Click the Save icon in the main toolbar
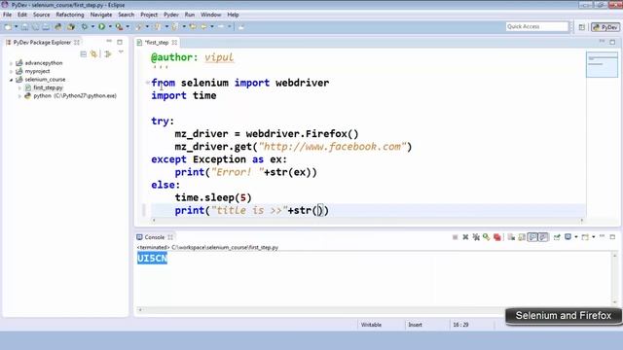This screenshot has height=350, width=623. (24, 26)
